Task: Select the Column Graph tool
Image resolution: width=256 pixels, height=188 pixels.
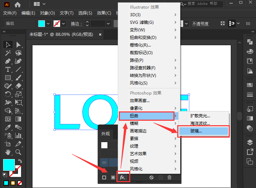Action: pos(18,136)
